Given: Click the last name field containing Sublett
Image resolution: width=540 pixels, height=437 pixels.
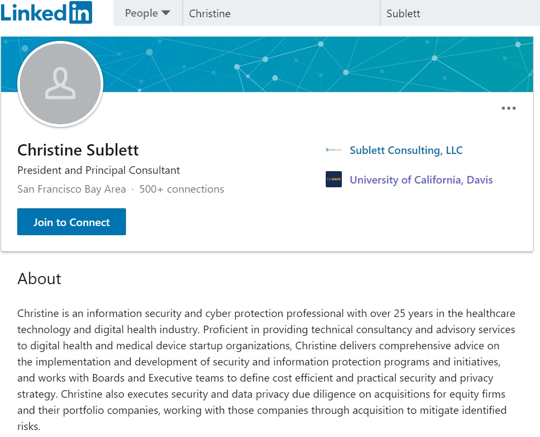Looking at the screenshot, I should pos(460,13).
